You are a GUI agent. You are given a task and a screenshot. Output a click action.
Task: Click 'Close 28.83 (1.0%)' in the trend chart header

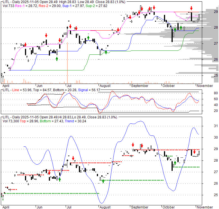102,117
